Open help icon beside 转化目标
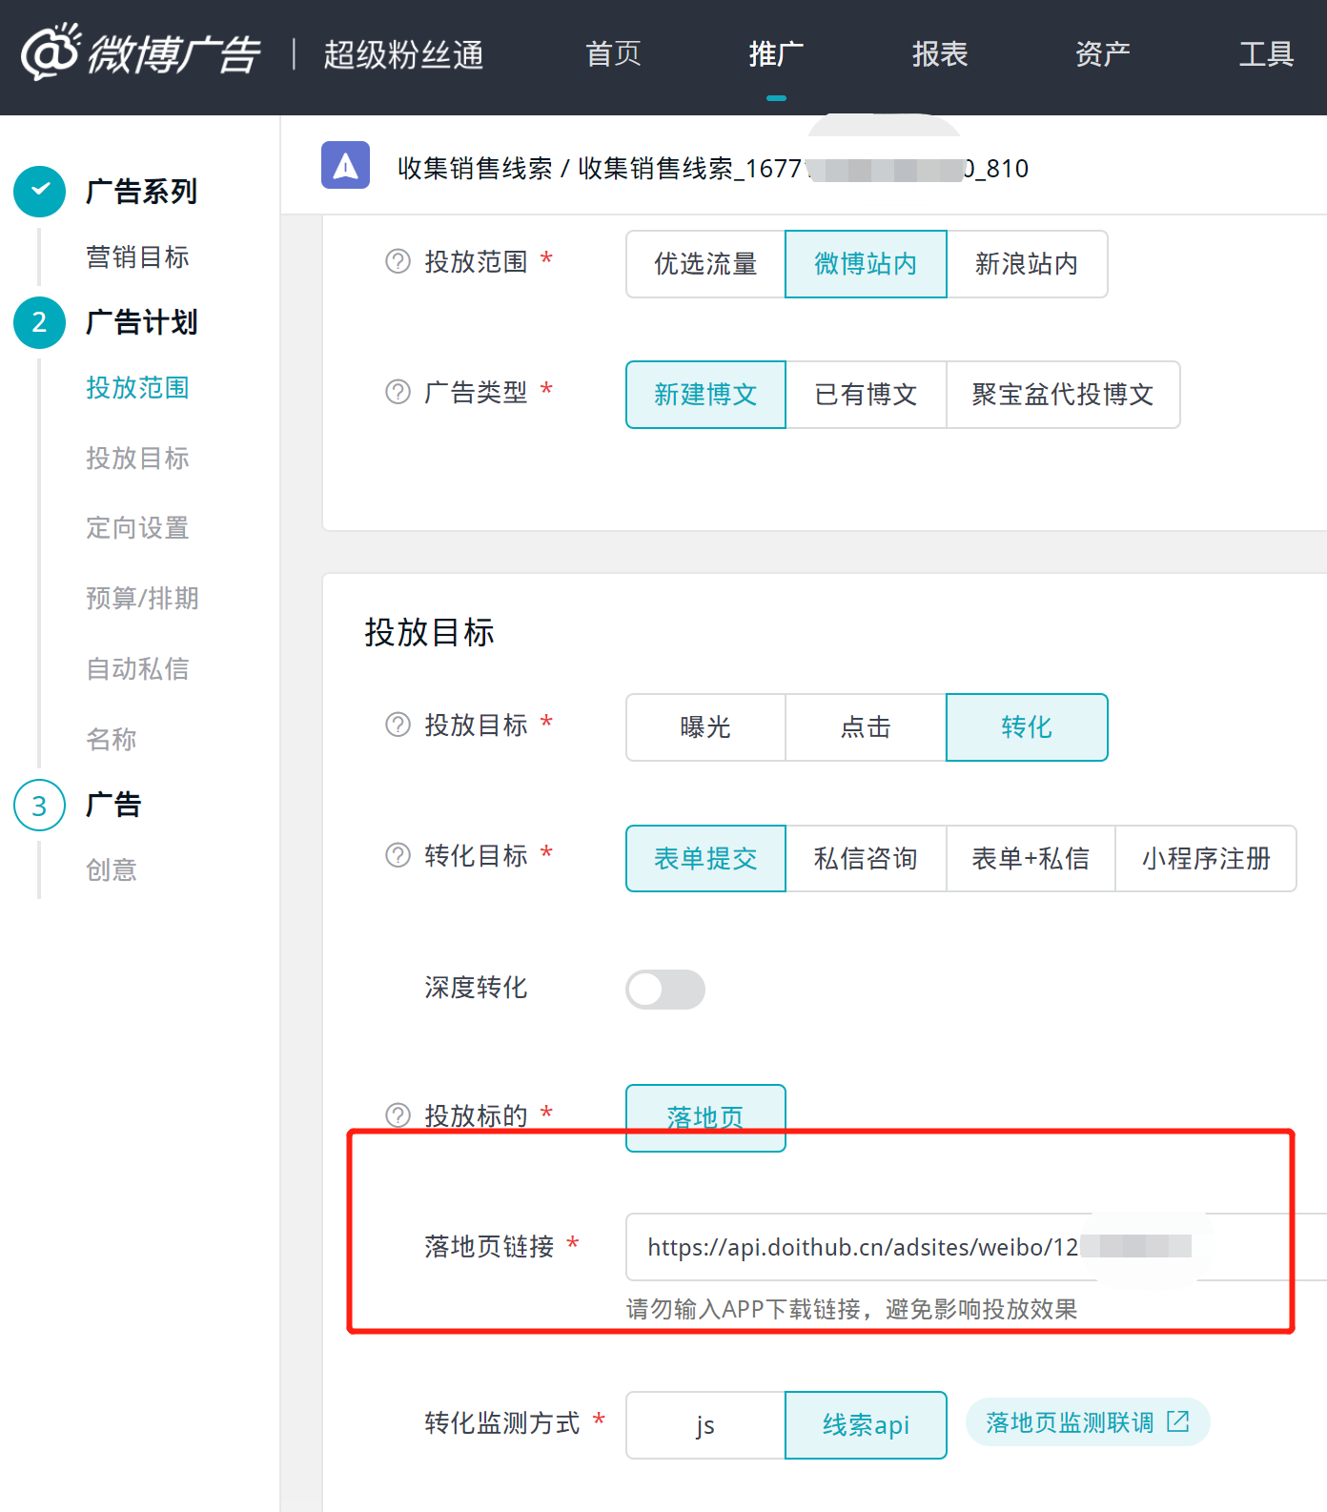This screenshot has width=1327, height=1512. [398, 855]
